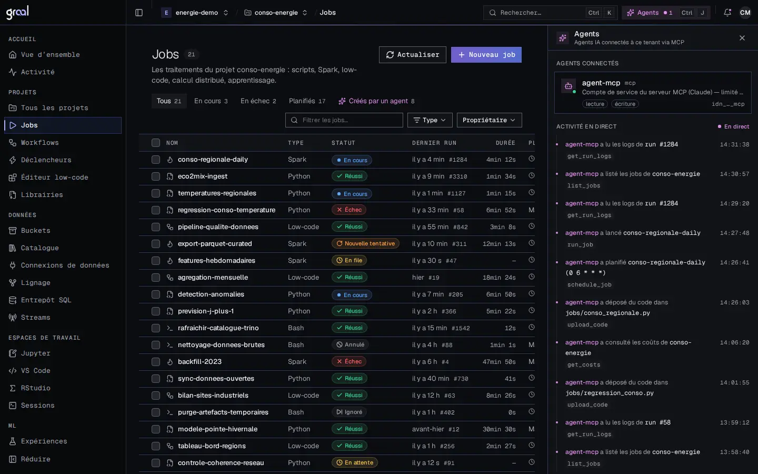Open Catalogue in sidebar
The height and width of the screenshot is (474, 758).
point(63,248)
